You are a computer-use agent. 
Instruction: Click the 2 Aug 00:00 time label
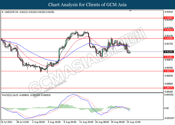[38, 122]
